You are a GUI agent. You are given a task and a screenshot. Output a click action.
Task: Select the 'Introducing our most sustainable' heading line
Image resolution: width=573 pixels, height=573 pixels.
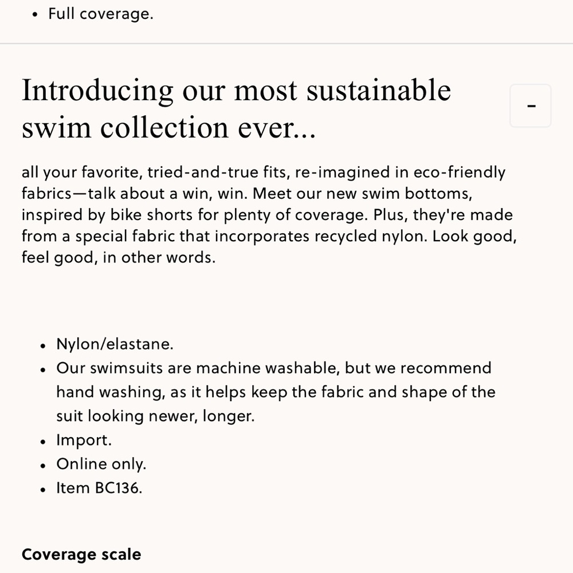[x=236, y=90]
